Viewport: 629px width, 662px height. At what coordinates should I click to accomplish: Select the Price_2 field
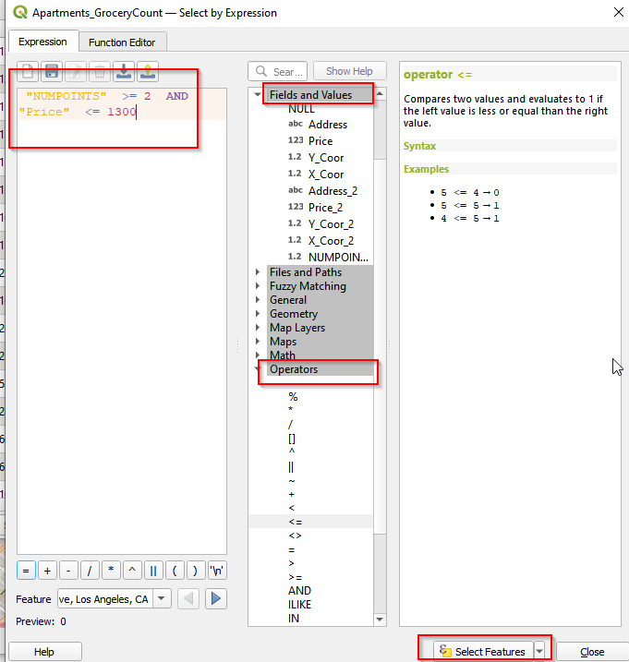click(326, 208)
